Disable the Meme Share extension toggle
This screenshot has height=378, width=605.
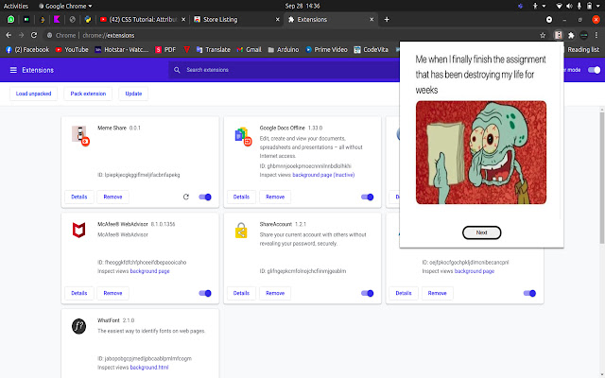click(x=205, y=197)
